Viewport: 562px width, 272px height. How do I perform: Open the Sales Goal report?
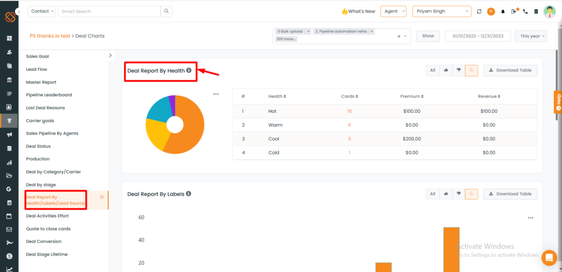[x=38, y=57]
